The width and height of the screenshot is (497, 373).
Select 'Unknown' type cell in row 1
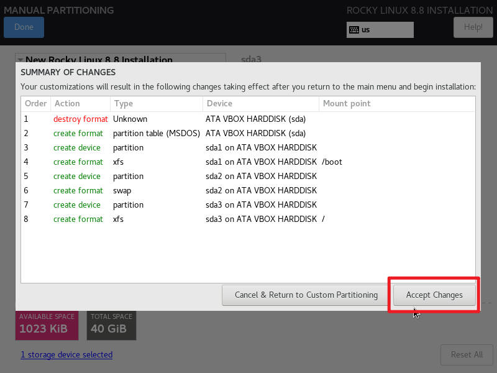pos(130,119)
